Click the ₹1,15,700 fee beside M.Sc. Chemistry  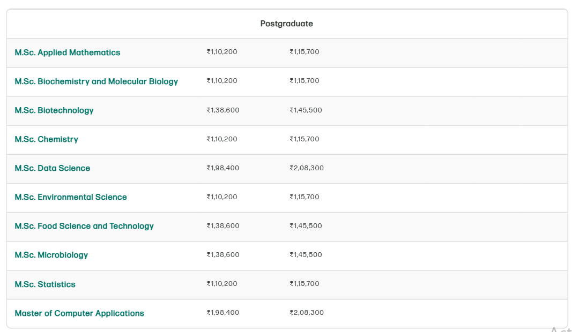304,139
